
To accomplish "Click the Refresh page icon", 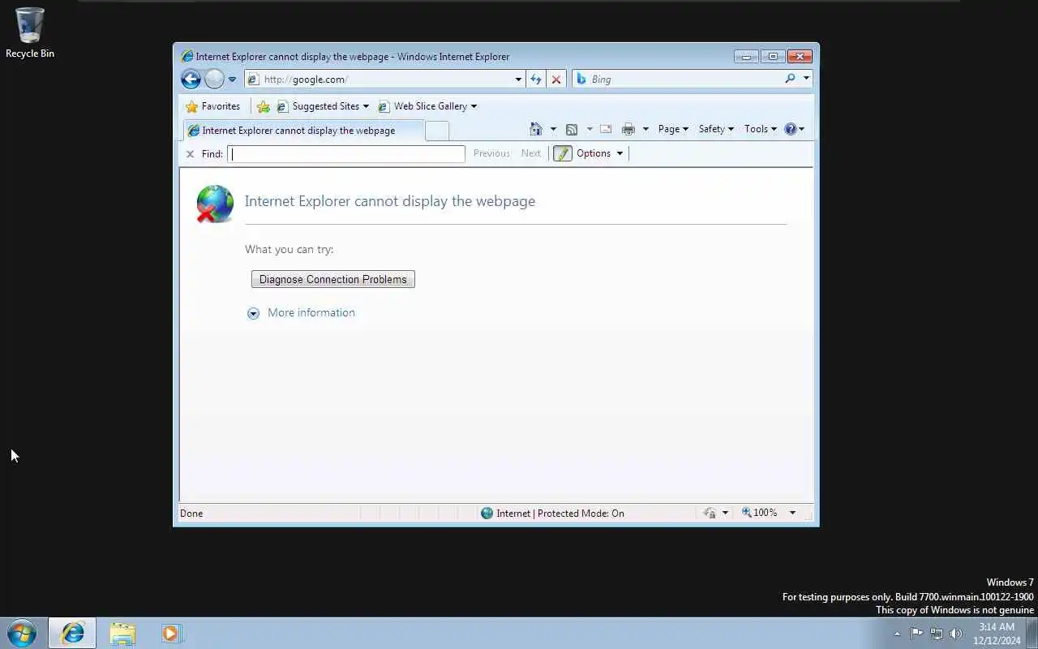I will point(535,79).
